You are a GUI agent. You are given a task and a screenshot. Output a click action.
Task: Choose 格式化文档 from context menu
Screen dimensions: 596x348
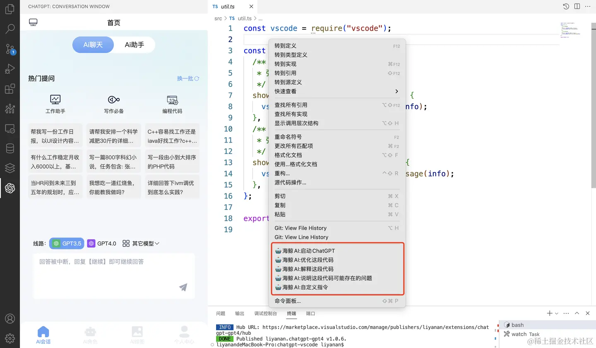pos(337,155)
